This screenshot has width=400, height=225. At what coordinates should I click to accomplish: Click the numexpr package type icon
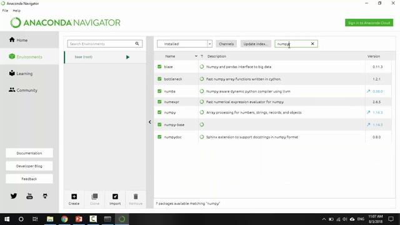[202, 101]
